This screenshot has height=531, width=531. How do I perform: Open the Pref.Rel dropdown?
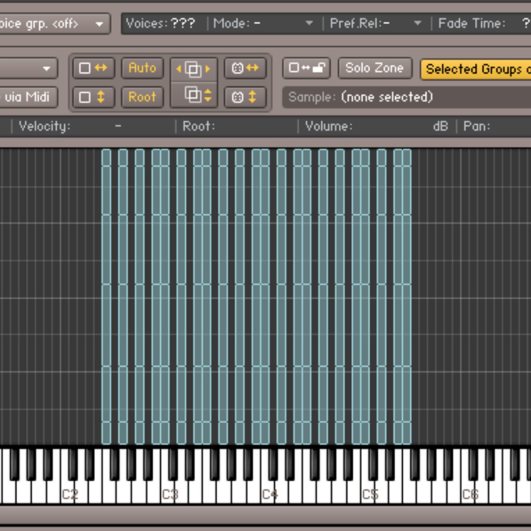click(376, 24)
